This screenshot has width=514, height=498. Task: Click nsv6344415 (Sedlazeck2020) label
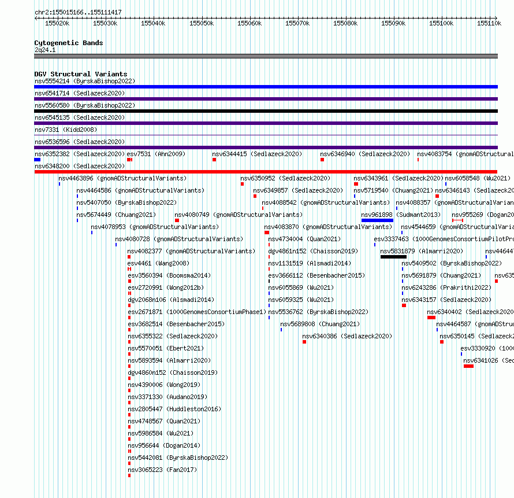257,154
